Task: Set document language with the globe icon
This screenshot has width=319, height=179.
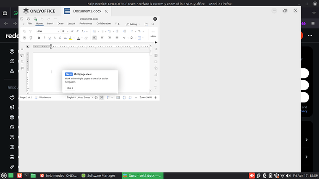Action: click(x=96, y=98)
